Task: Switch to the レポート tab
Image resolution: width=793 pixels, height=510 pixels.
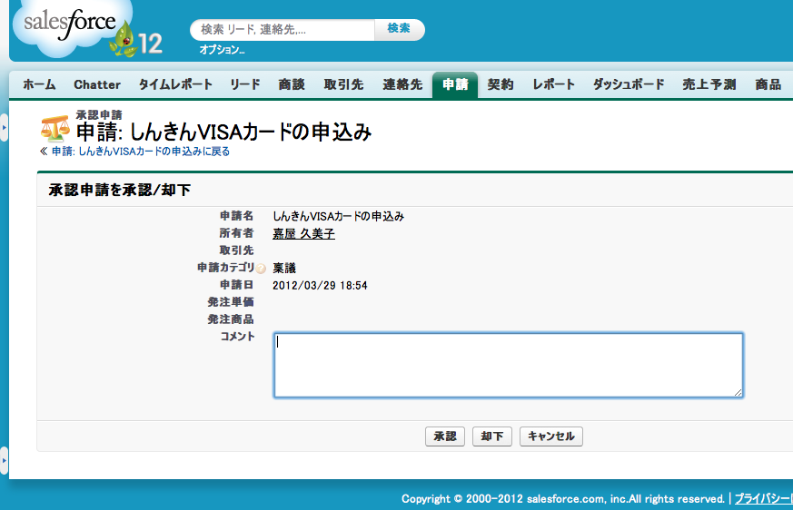Action: (x=554, y=84)
